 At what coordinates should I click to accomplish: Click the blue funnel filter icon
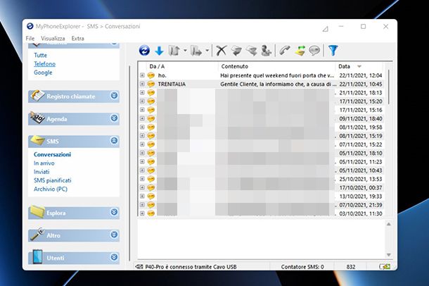[x=333, y=51]
